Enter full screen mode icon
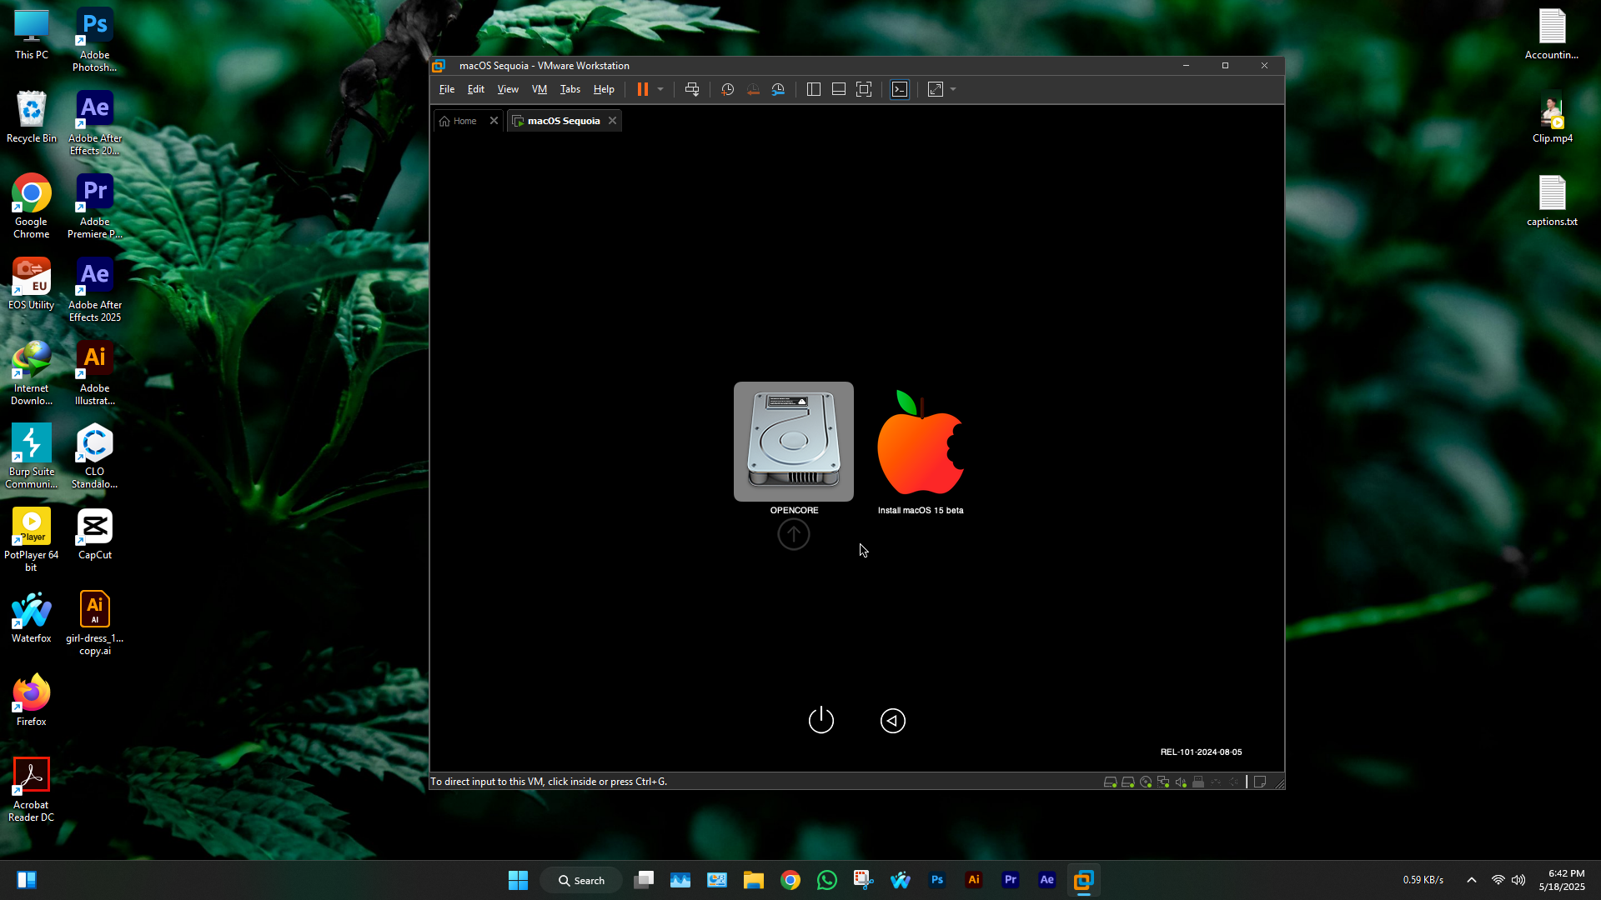The image size is (1601, 900). coord(864,89)
